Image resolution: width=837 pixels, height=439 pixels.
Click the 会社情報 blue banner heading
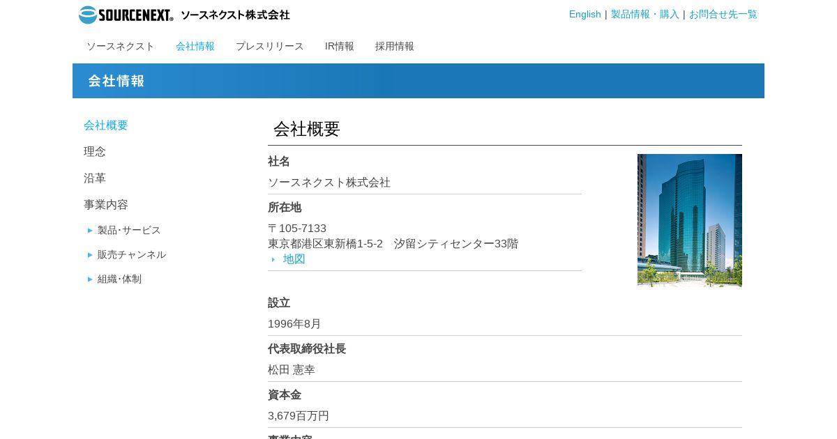[116, 81]
